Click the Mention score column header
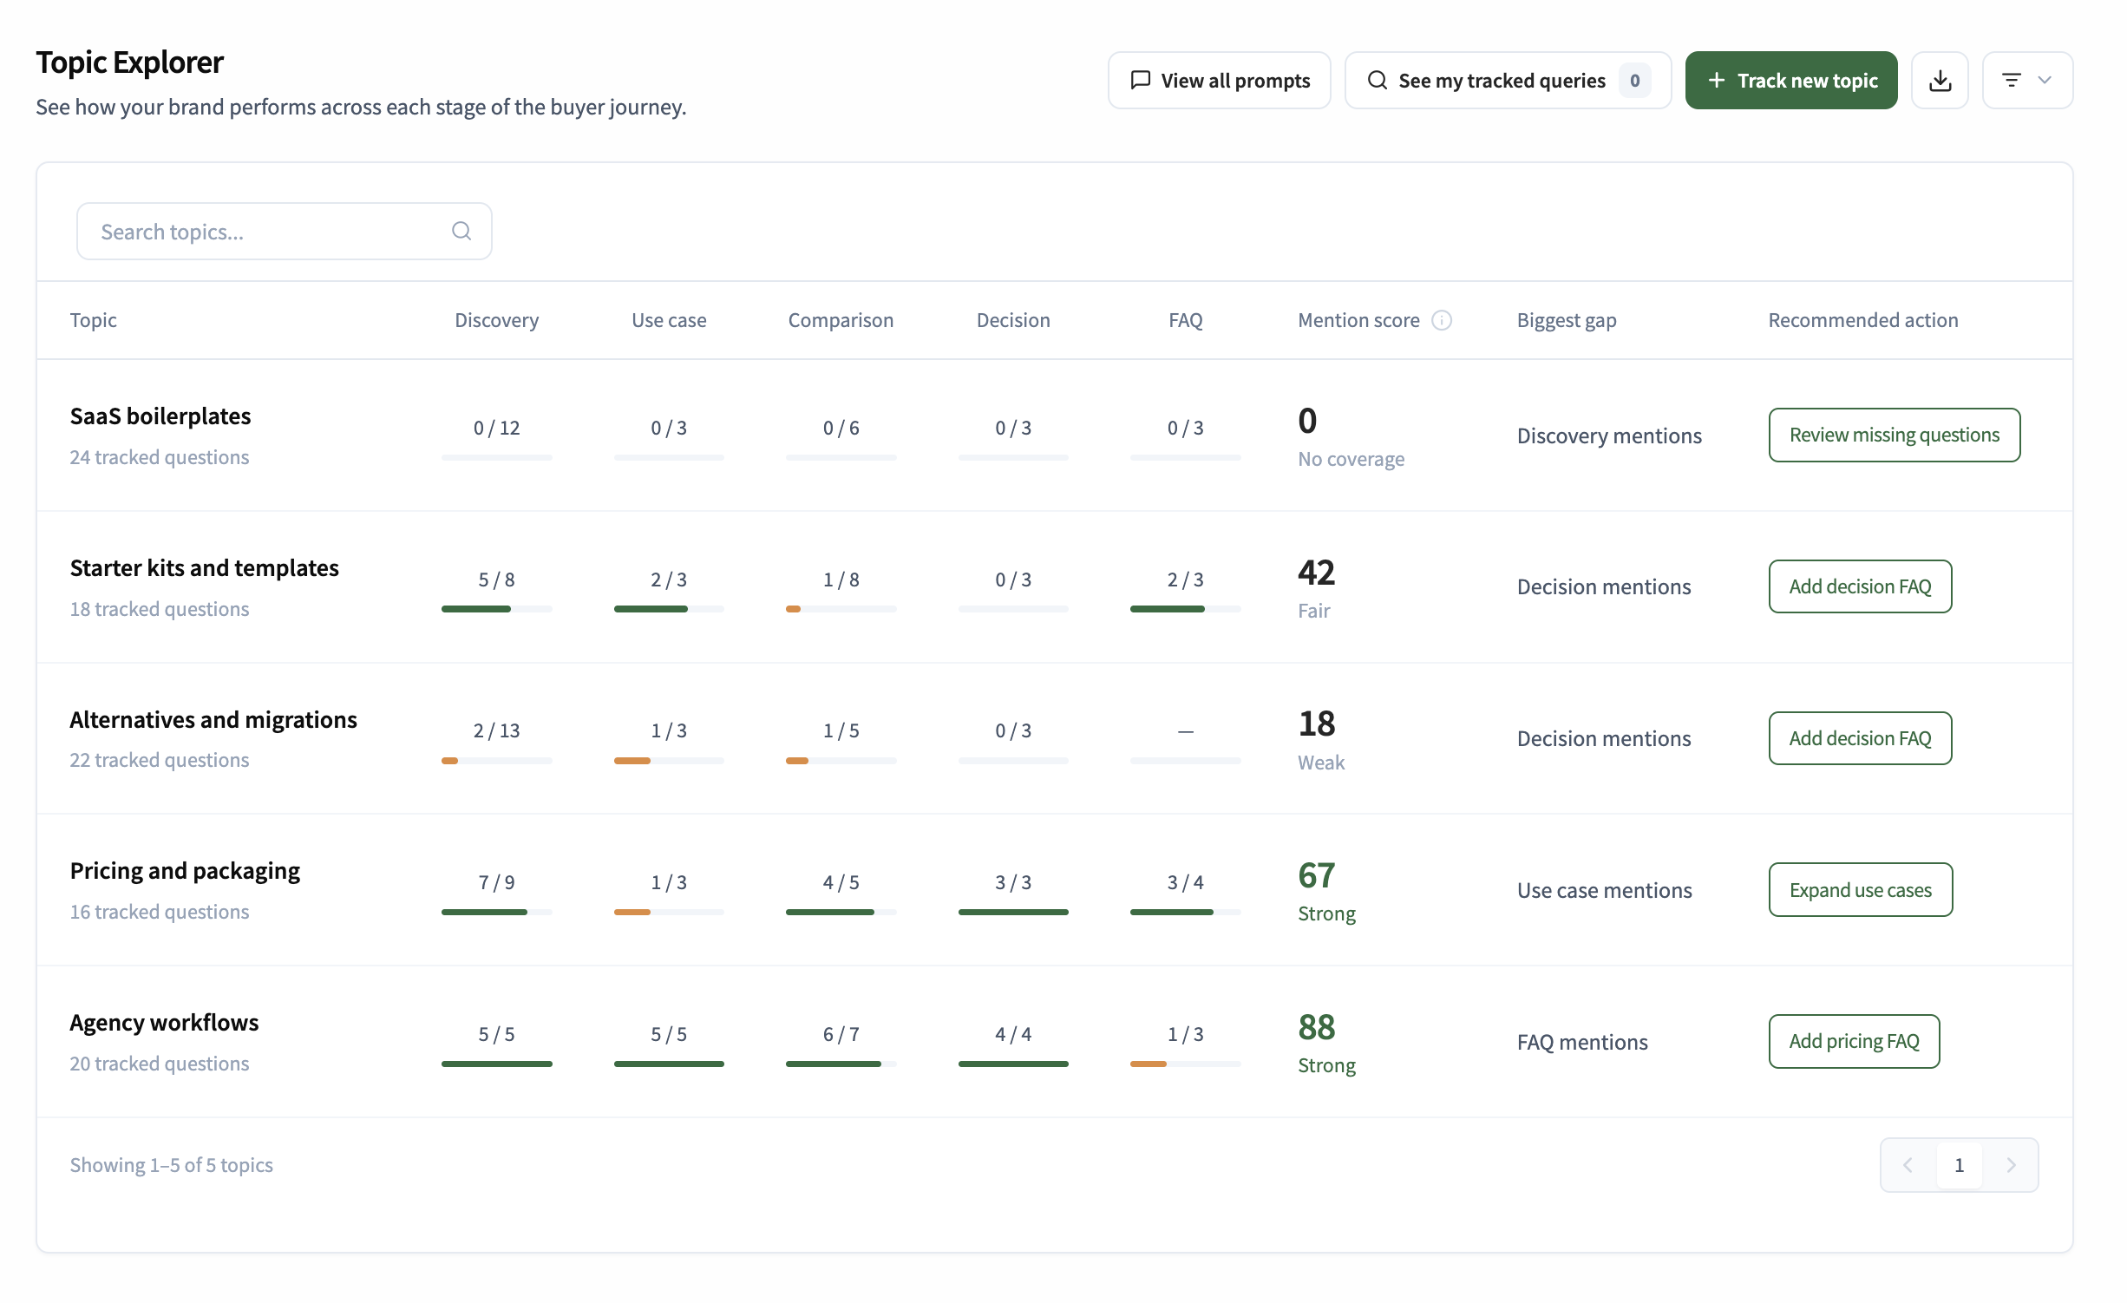 [x=1358, y=320]
